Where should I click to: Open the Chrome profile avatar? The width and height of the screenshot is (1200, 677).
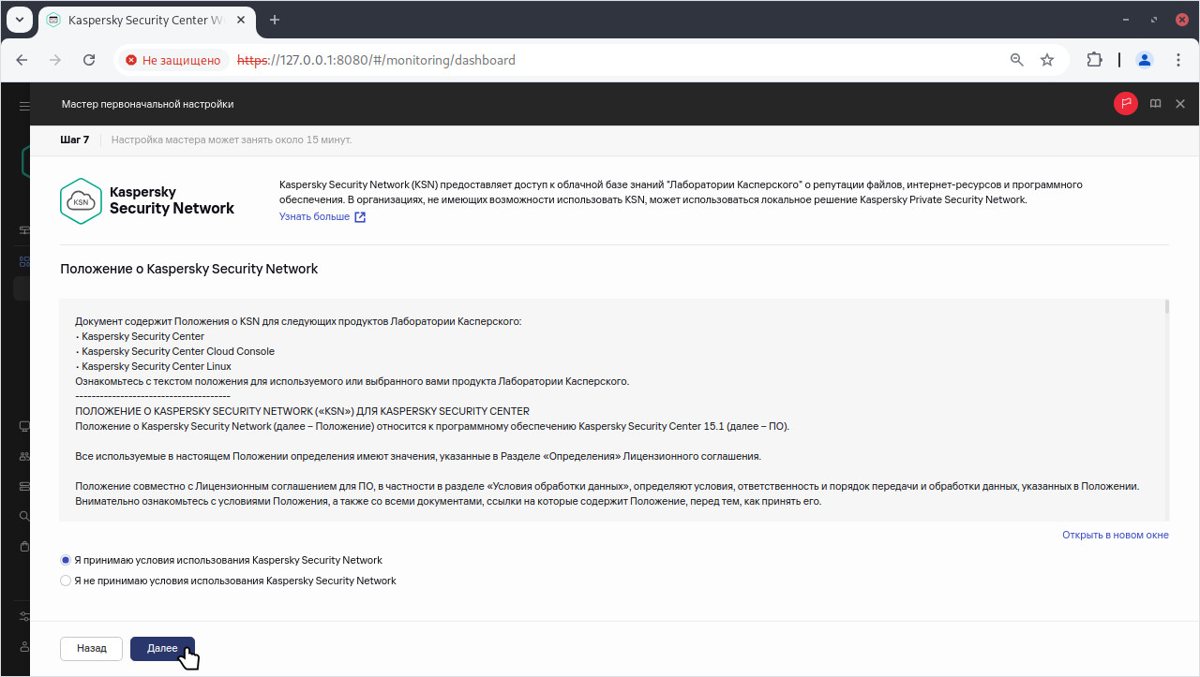[1144, 60]
